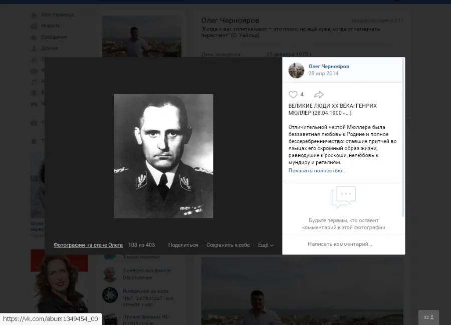The height and width of the screenshot is (325, 451).
Task: Like the photo with the heart icon
Action: 293,95
